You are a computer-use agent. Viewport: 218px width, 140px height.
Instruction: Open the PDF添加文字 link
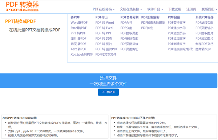click(x=177, y=39)
